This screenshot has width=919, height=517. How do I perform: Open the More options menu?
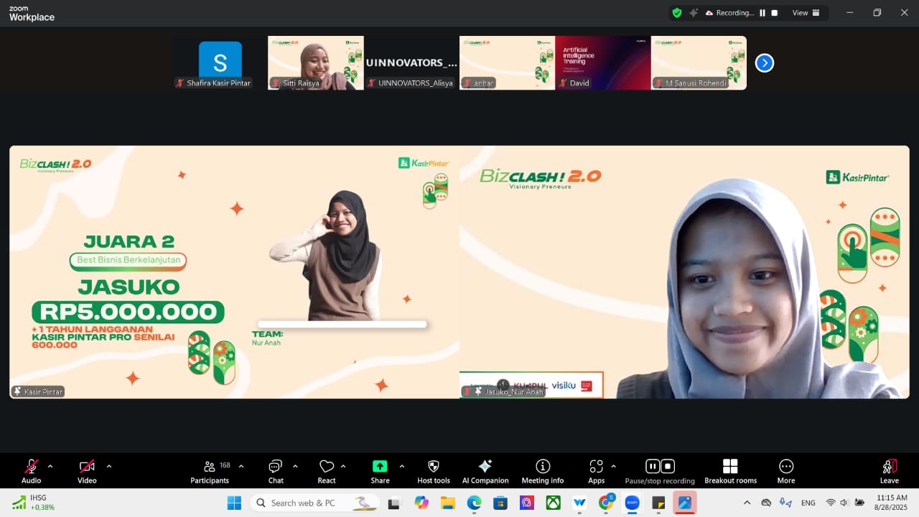click(x=786, y=471)
